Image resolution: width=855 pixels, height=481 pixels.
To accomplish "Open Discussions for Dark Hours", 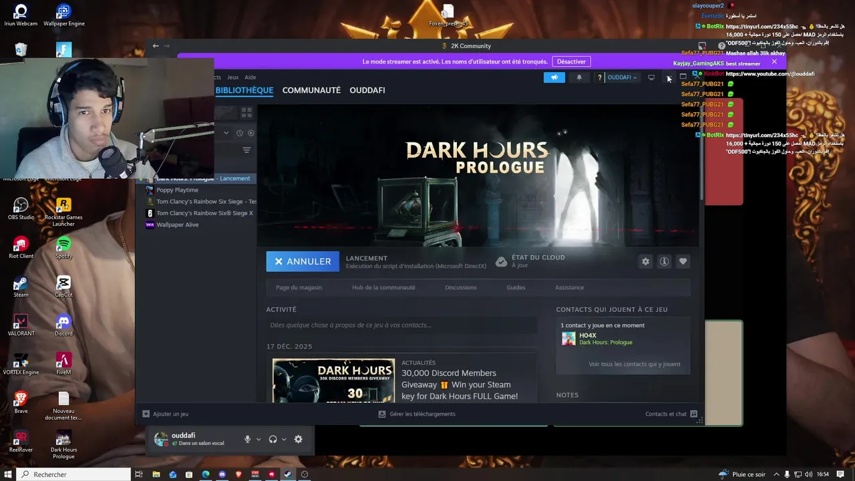I will pyautogui.click(x=461, y=287).
